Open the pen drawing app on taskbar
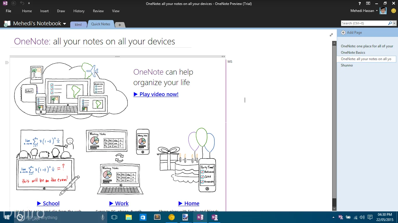Image resolution: width=398 pixels, height=223 pixels. point(186,217)
